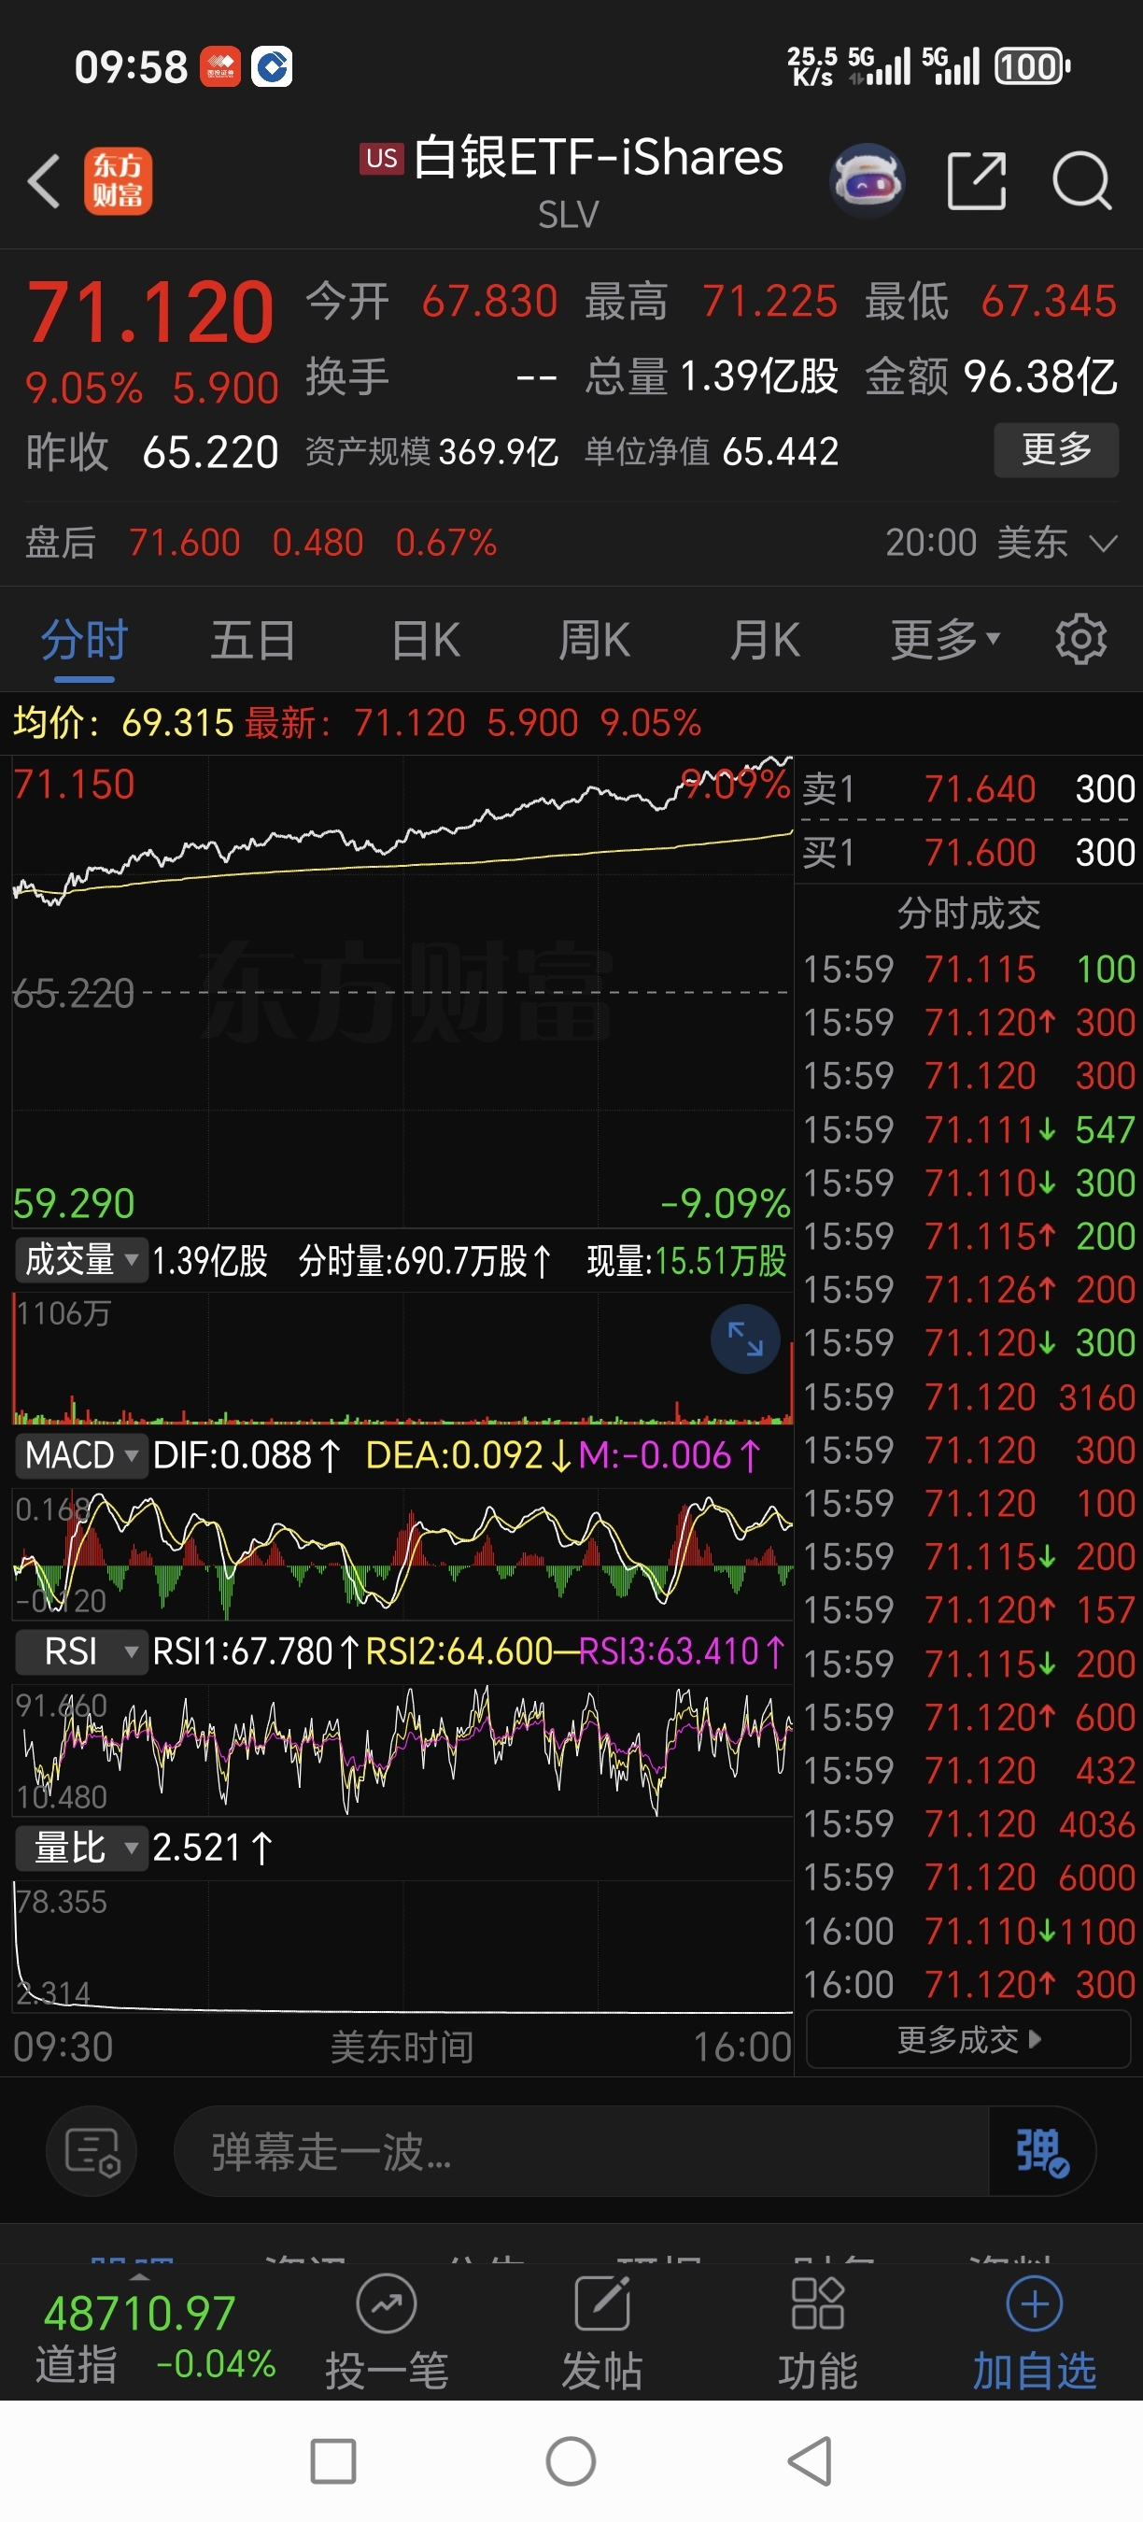The image size is (1143, 2522).
Task: Tap the 15:59 71.120 3160 trade row
Action: (x=968, y=1397)
